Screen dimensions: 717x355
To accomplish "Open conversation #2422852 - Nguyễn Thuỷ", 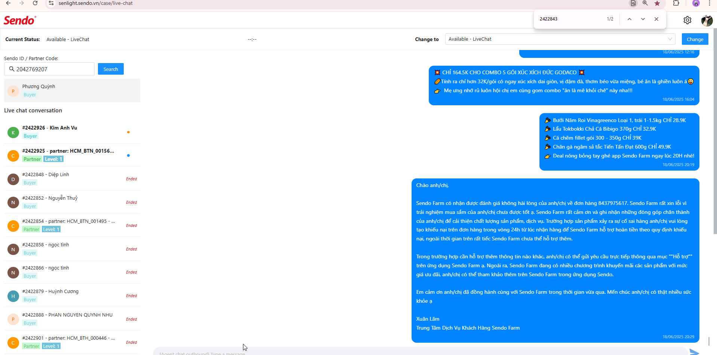I will coord(72,202).
